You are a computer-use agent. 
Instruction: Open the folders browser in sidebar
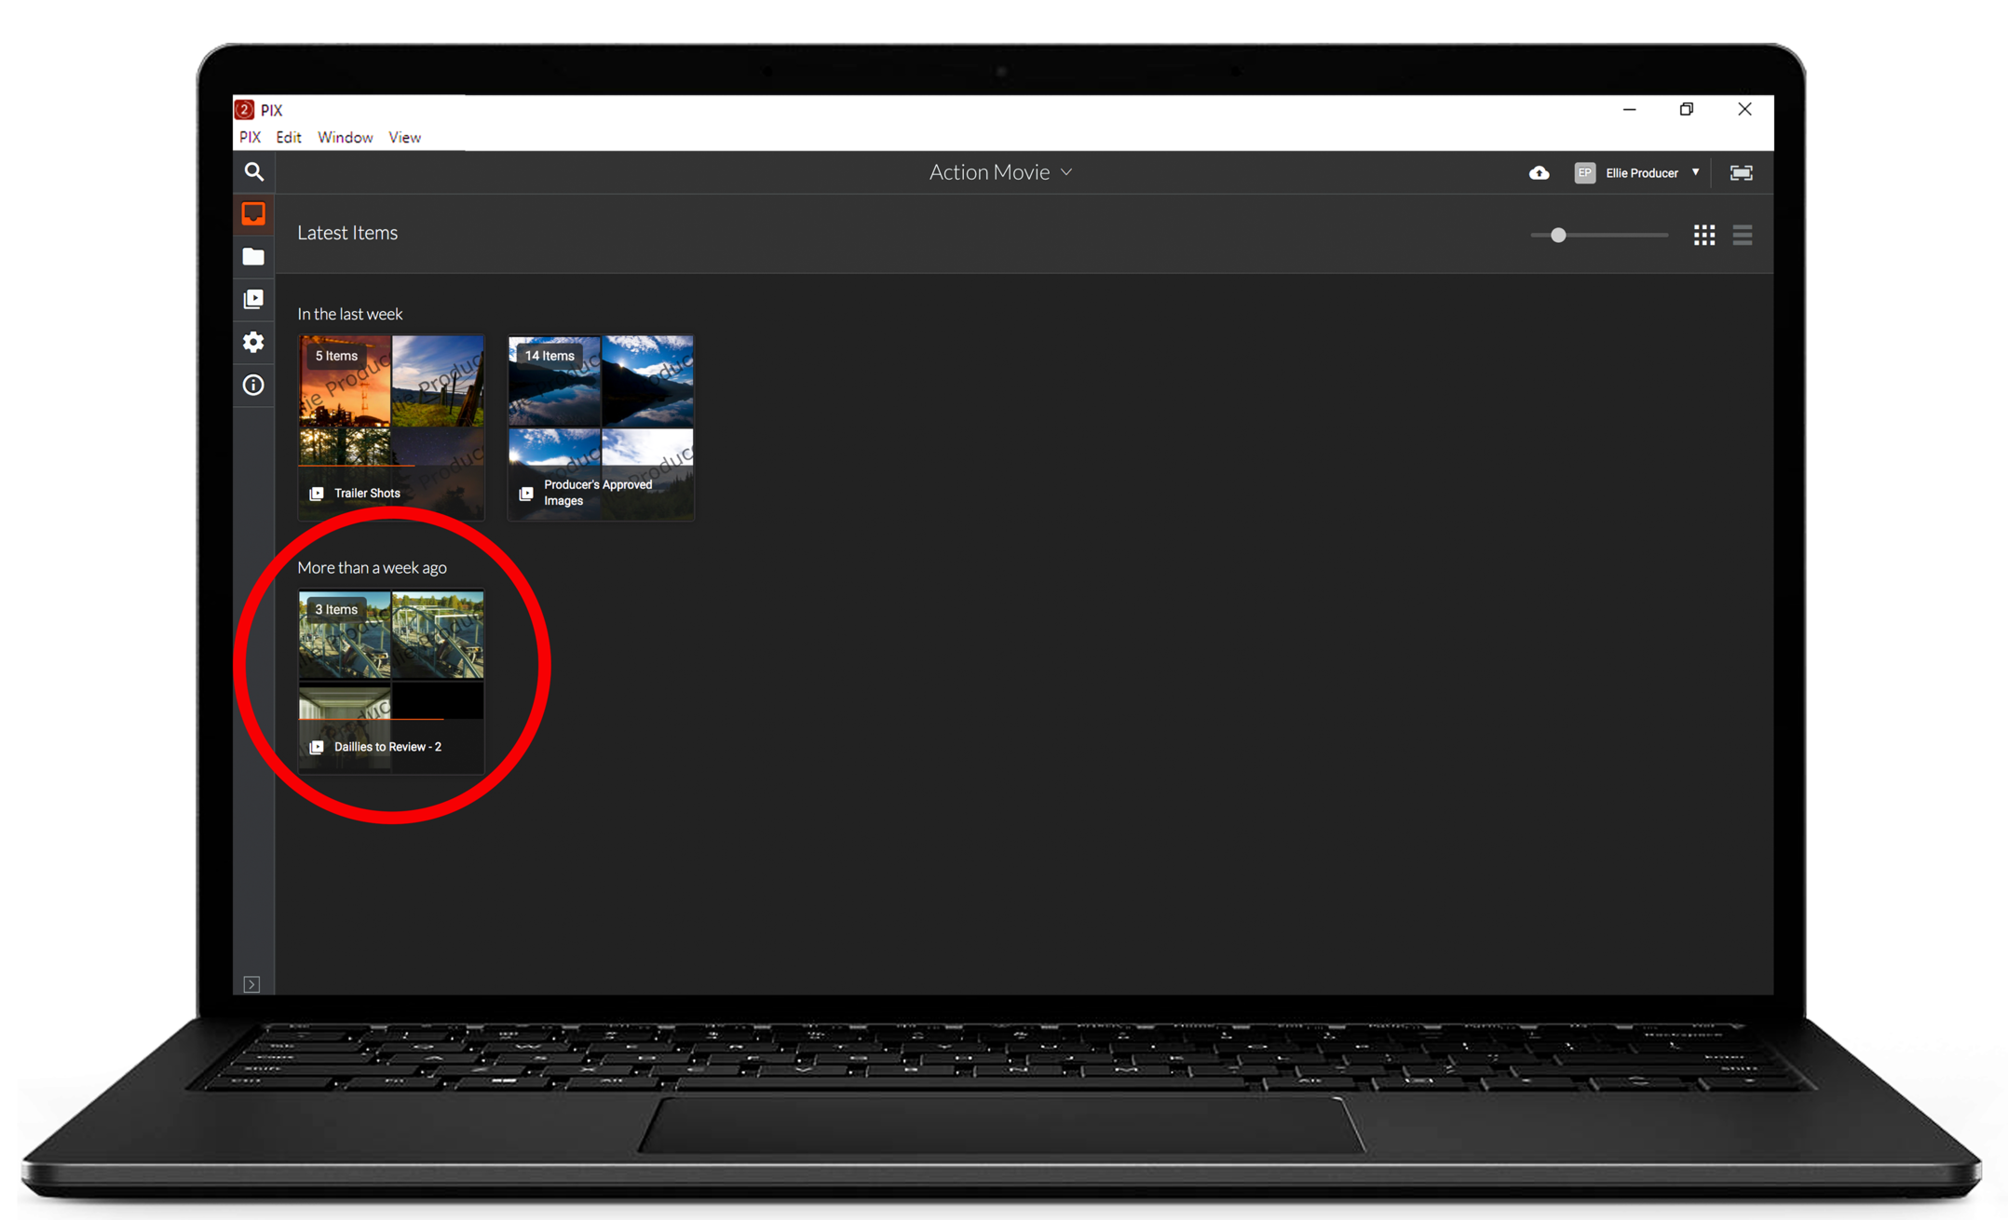[x=253, y=256]
